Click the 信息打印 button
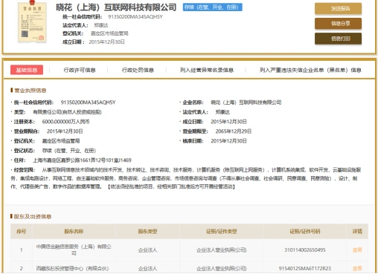 338,39
